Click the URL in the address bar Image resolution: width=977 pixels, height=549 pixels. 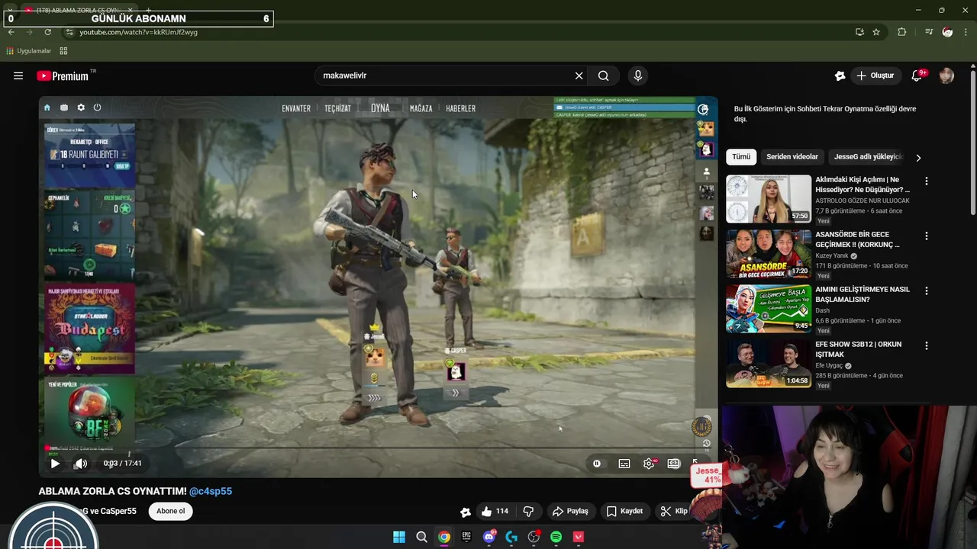pyautogui.click(x=139, y=32)
